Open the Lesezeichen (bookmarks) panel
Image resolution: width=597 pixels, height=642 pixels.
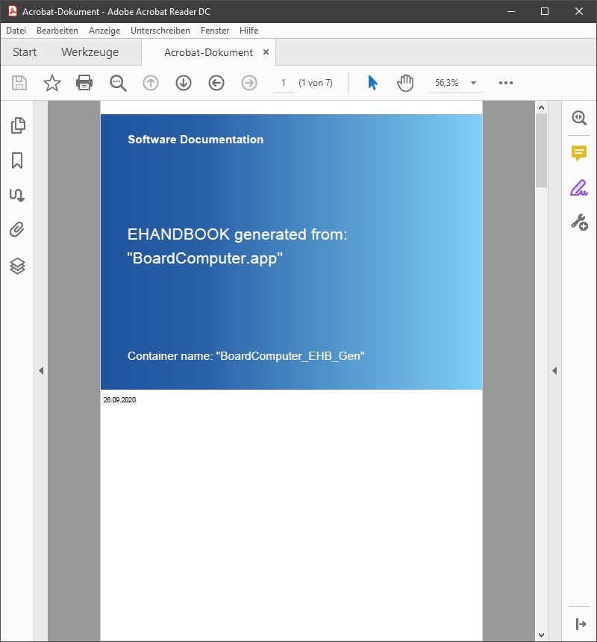tap(17, 160)
